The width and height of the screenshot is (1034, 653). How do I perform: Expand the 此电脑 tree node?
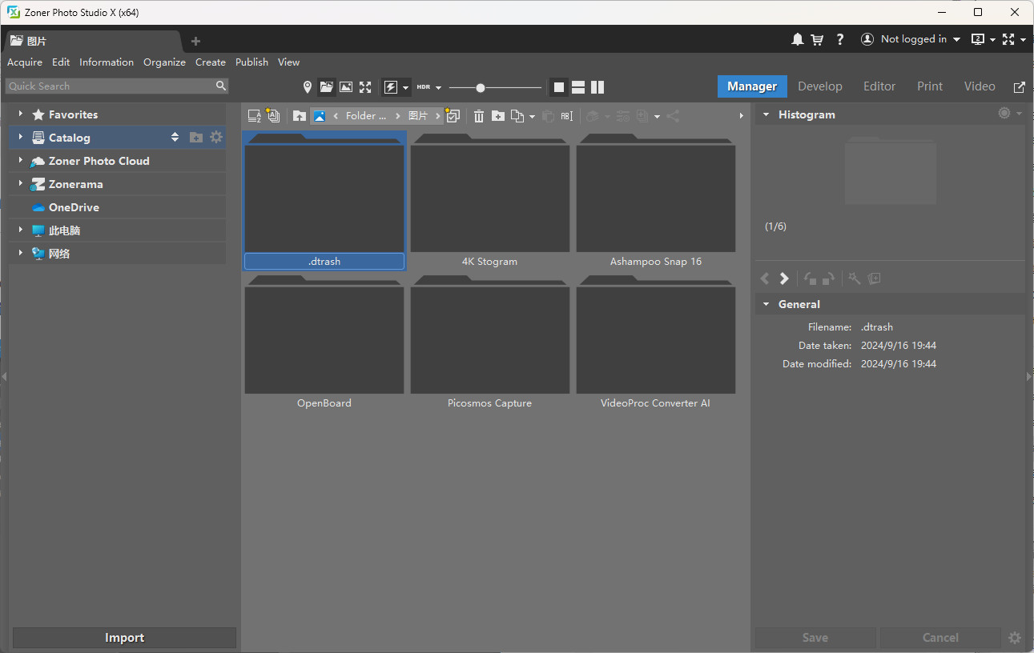coord(20,230)
